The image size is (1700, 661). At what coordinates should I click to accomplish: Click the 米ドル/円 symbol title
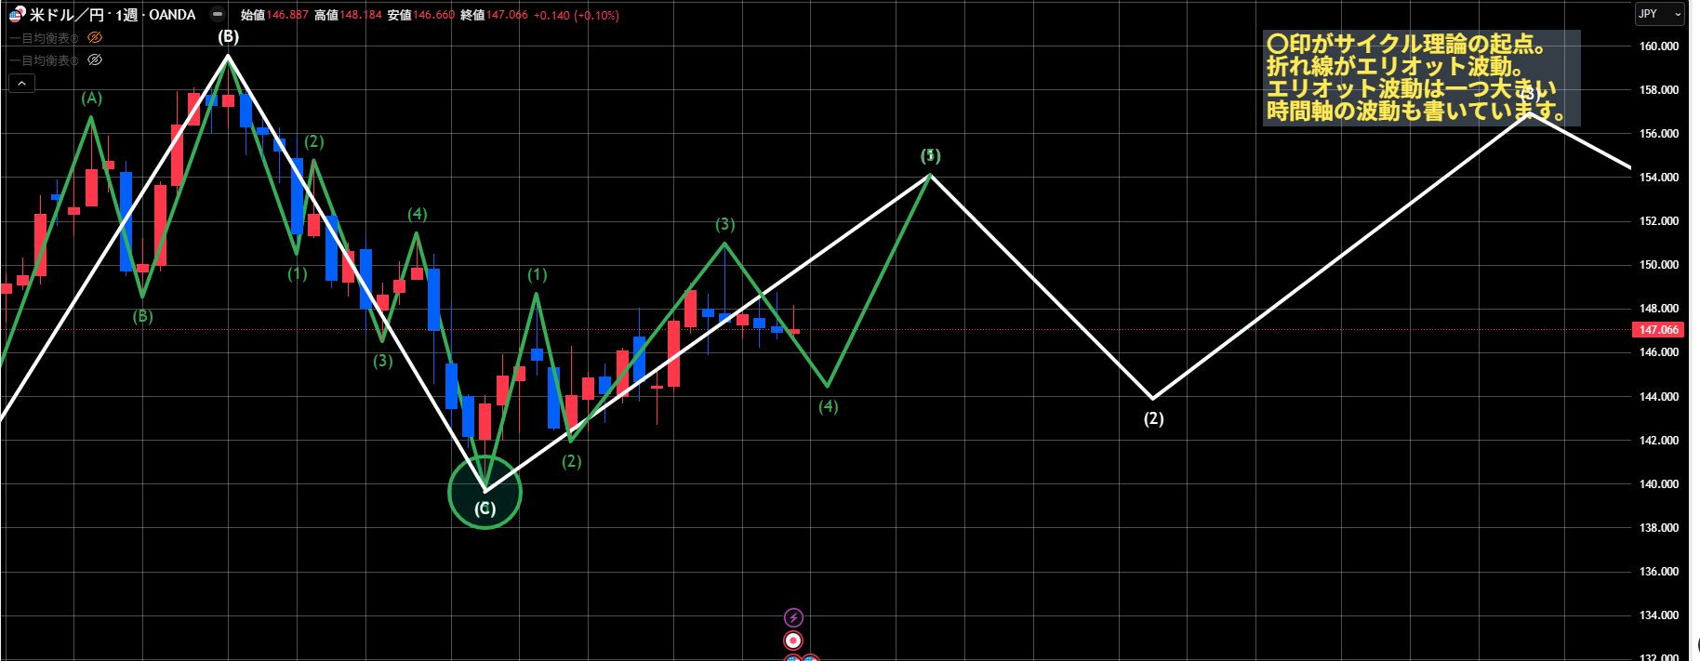(x=67, y=15)
